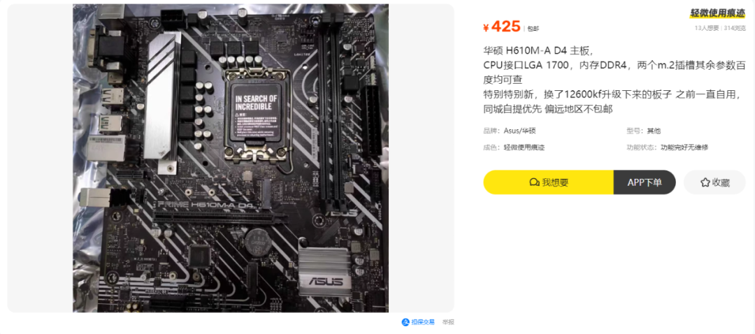Open the motherboard product photo

(x=231, y=159)
